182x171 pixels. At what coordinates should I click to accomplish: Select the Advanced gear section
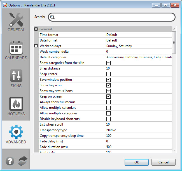(x=16, y=134)
